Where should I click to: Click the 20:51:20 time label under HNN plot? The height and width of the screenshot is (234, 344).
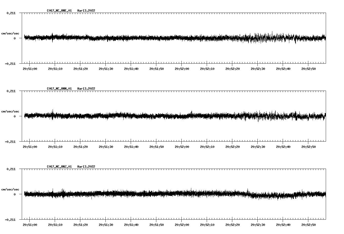point(81,147)
